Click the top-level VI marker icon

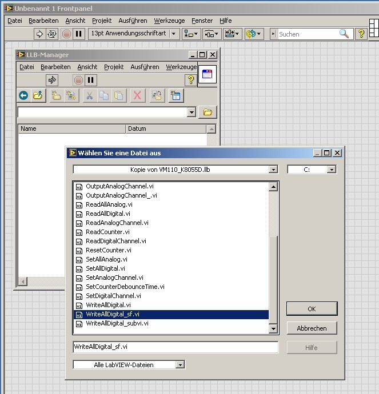click(x=176, y=95)
